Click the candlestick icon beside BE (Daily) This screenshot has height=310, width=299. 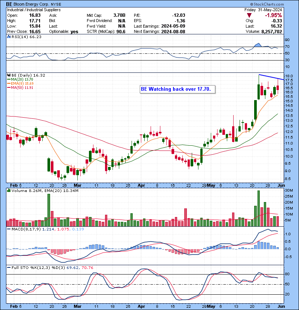[x=9, y=75]
